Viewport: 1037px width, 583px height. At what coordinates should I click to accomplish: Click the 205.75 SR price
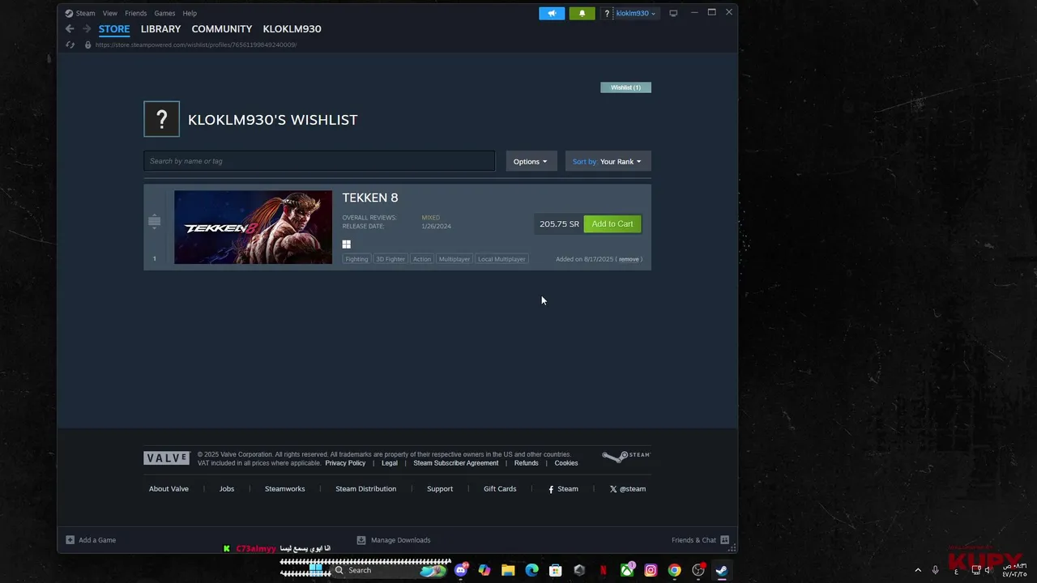559,224
